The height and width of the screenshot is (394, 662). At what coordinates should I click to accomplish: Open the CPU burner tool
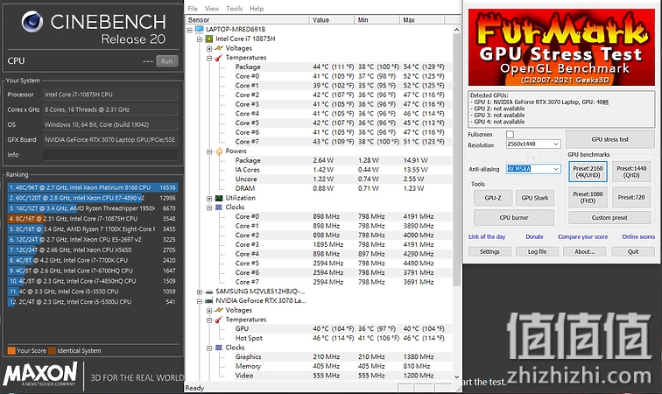514,218
